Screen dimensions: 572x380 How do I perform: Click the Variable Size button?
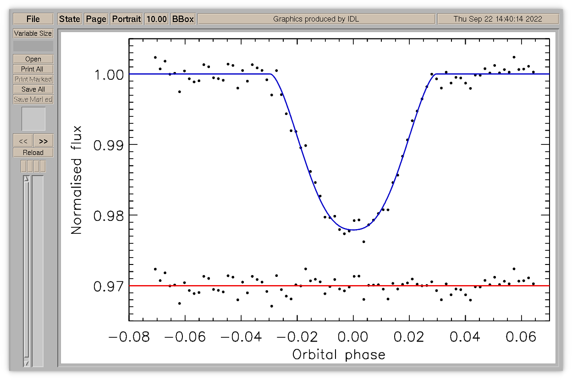pyautogui.click(x=33, y=33)
